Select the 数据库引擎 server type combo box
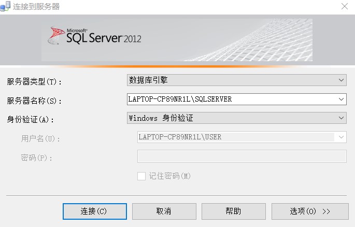This screenshot has height=227, width=355. tap(237, 80)
